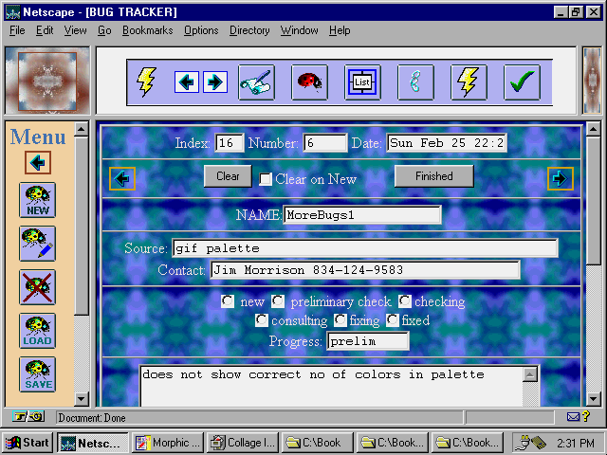Click the lightning bolt beside the checkmark
This screenshot has height=455, width=607.
(469, 82)
